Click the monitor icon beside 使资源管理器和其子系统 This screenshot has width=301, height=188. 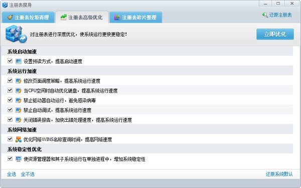pos(19,159)
